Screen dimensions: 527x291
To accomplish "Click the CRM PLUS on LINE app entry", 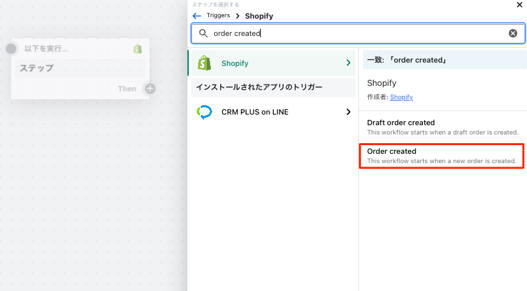I will 274,112.
